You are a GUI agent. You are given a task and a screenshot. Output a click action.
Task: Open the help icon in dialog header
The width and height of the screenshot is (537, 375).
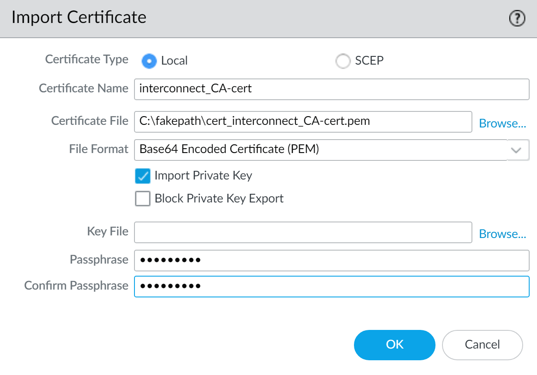point(517,19)
